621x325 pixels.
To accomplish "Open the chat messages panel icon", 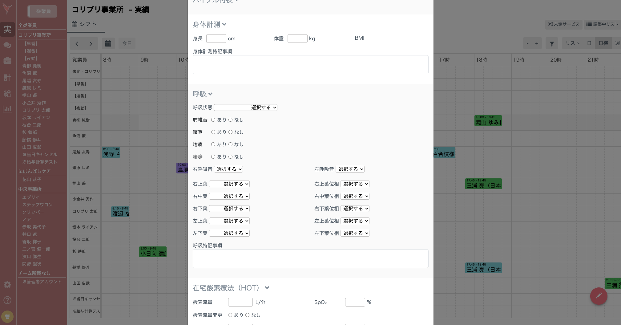I will click(7, 45).
